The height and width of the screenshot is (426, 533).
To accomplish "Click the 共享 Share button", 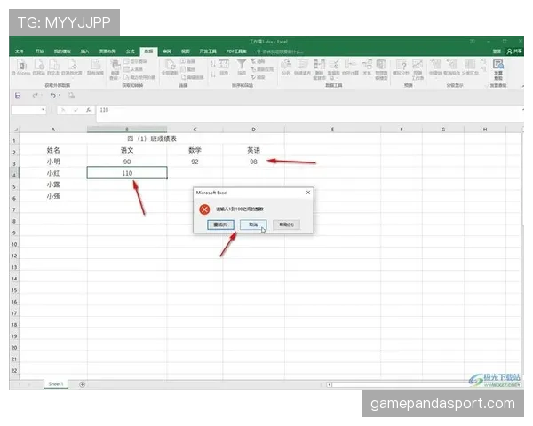I will [514, 51].
